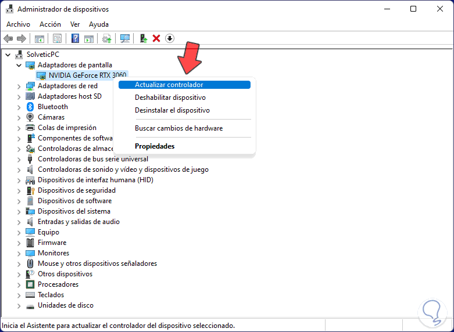Open the Help question mark toolbar icon

[75, 38]
